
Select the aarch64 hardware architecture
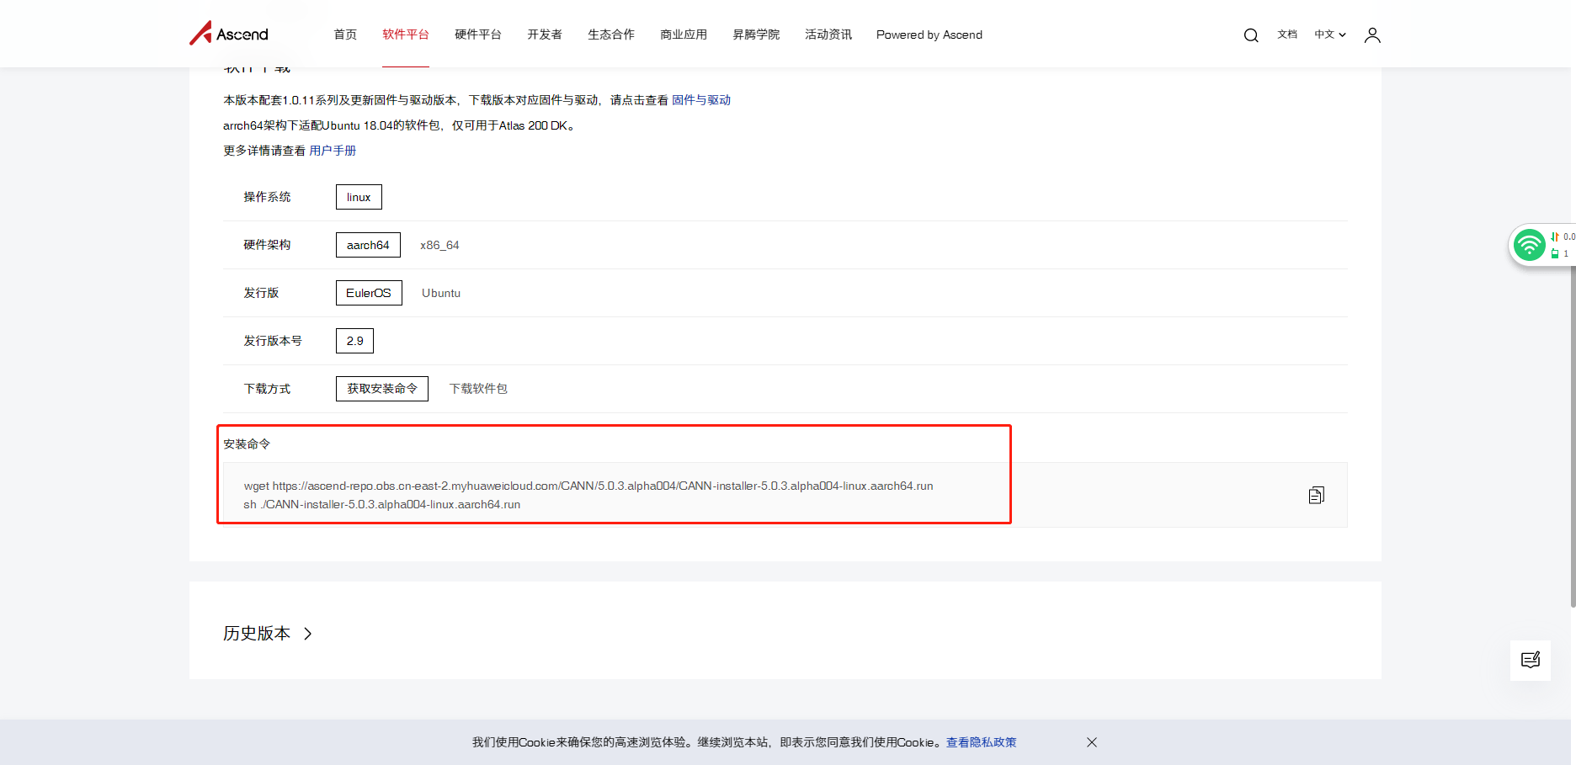pos(368,245)
